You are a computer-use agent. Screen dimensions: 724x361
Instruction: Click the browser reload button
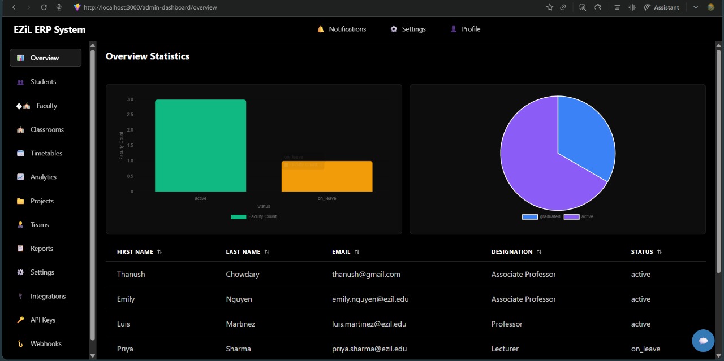[44, 7]
